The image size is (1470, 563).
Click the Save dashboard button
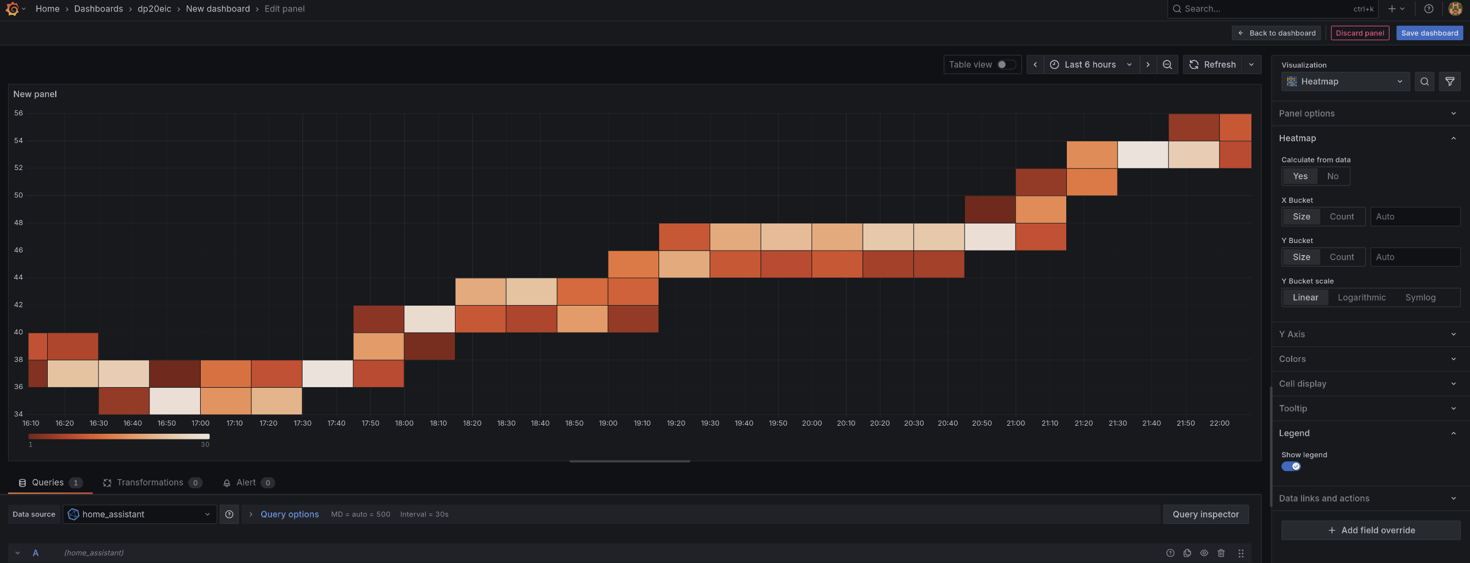coord(1429,33)
